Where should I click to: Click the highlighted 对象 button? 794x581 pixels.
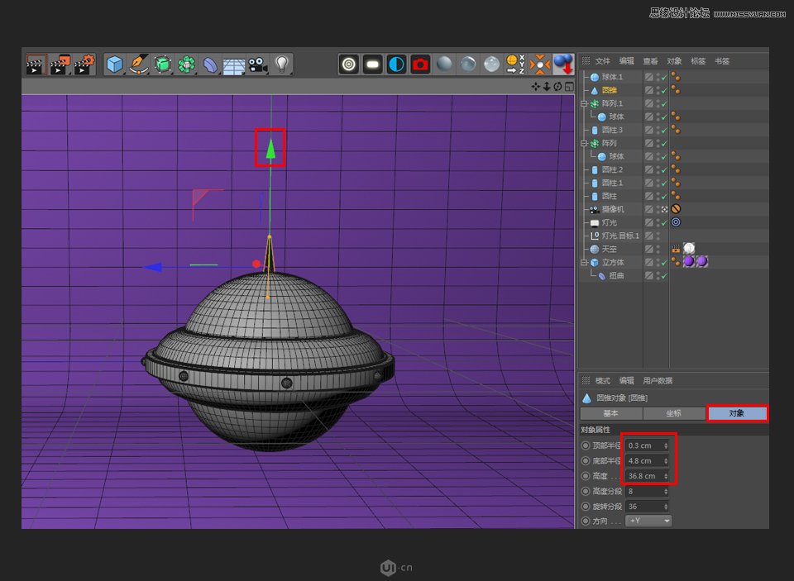click(736, 413)
